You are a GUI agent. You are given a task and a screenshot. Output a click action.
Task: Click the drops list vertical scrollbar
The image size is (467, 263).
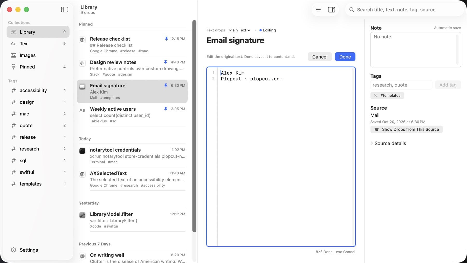(x=194, y=126)
